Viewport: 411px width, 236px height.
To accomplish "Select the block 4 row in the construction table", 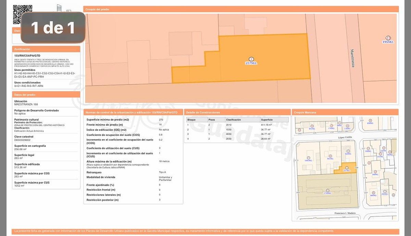I will tap(237, 139).
